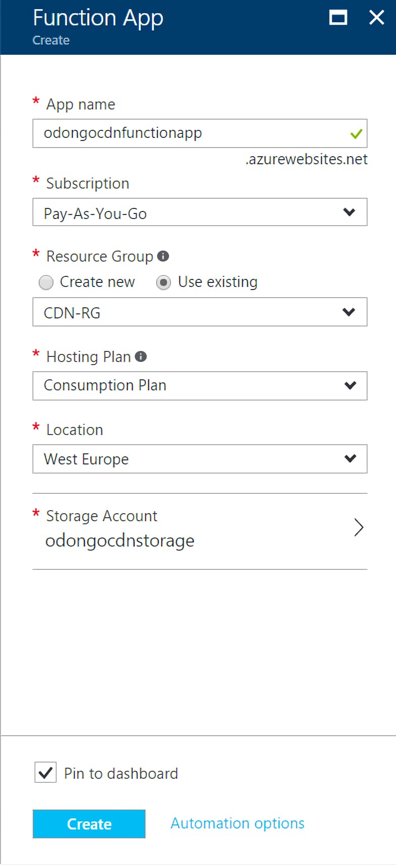Open the Storage Account selector arrow
The height and width of the screenshot is (865, 396).
359,528
